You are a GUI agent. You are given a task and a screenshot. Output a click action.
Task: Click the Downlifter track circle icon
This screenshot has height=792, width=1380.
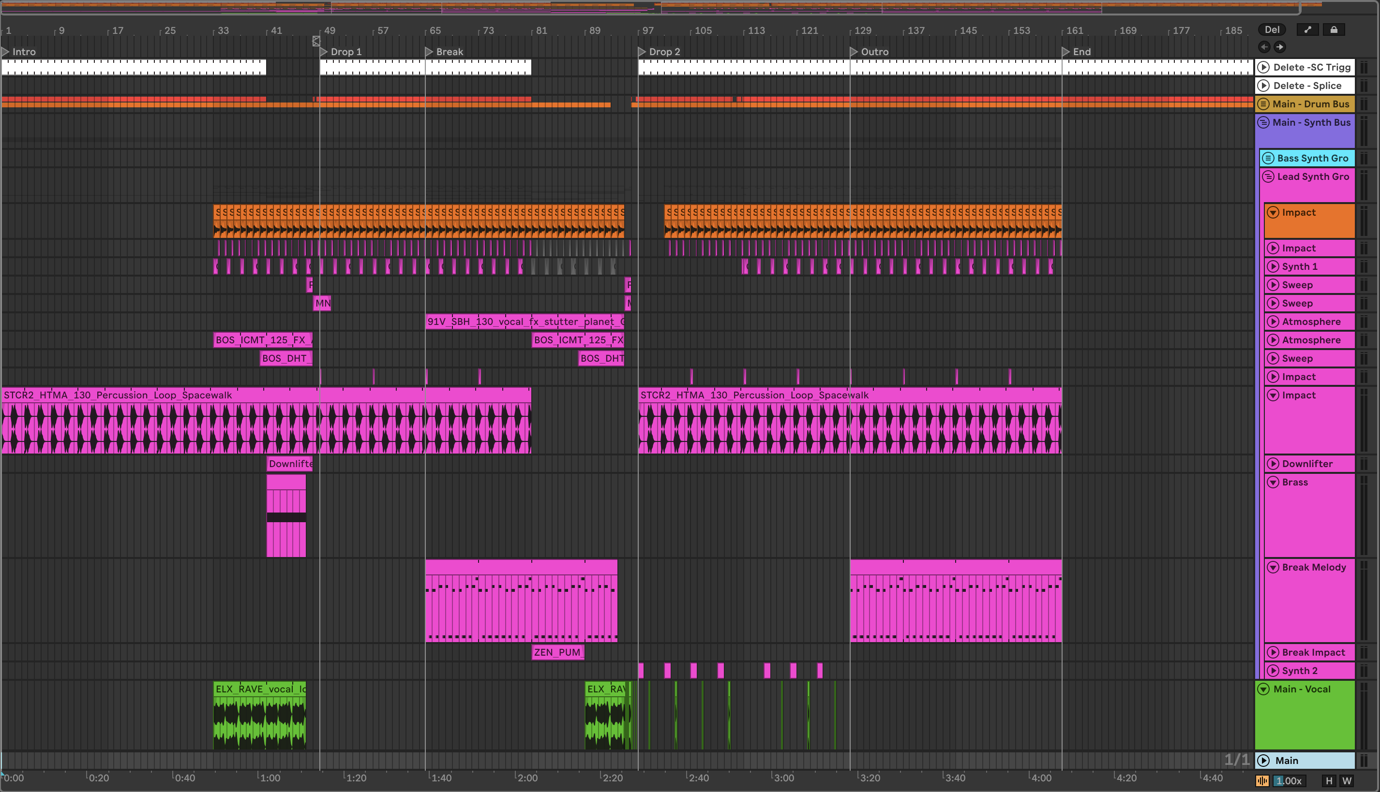pos(1273,464)
